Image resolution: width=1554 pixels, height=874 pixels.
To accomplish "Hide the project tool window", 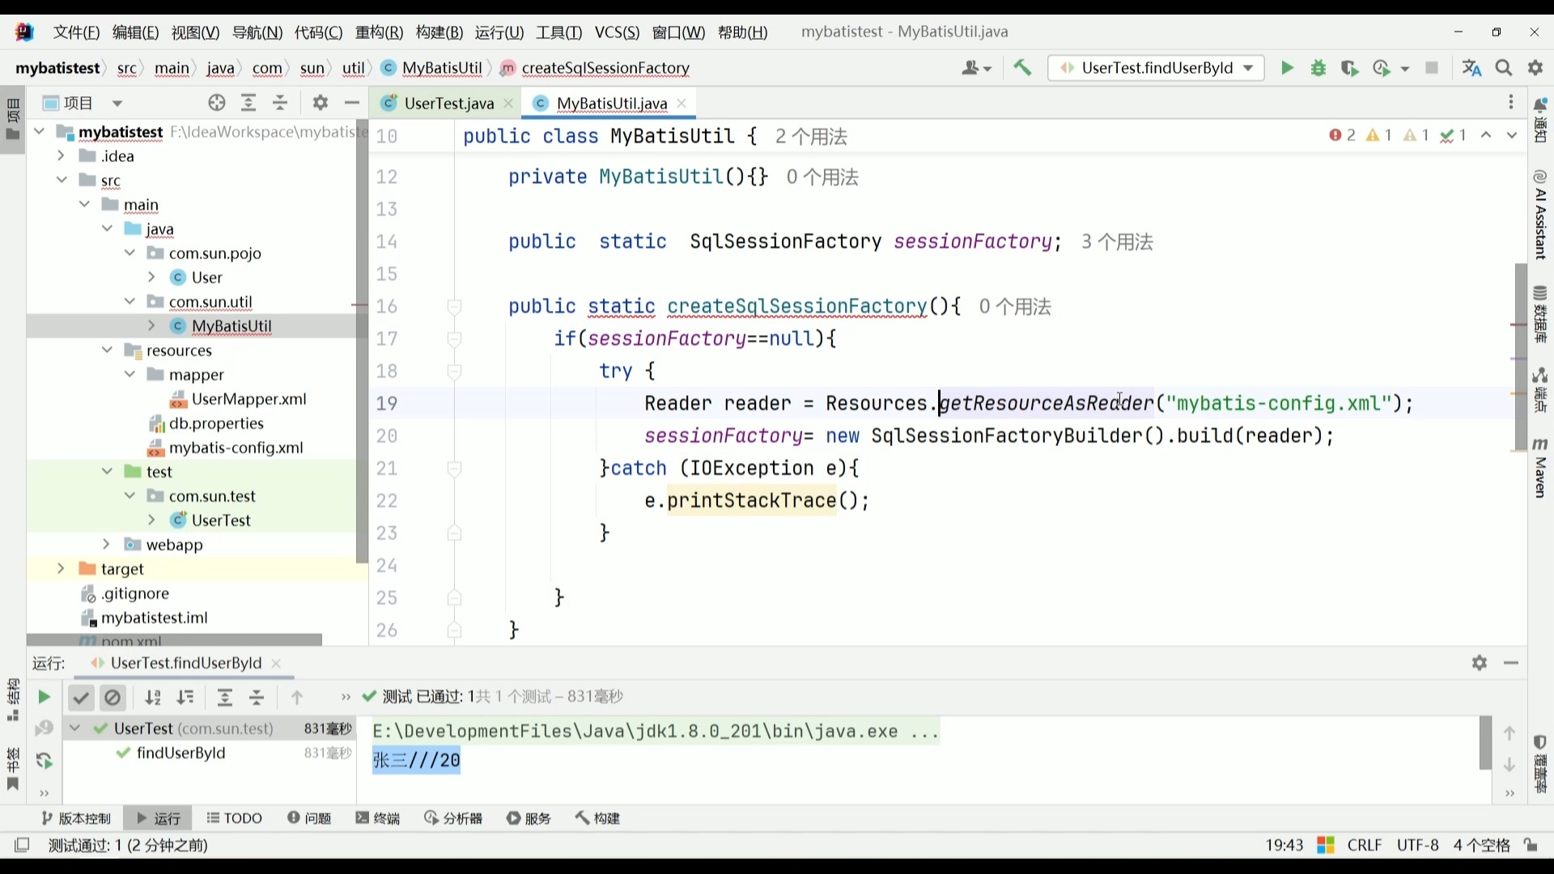I will pyautogui.click(x=351, y=103).
